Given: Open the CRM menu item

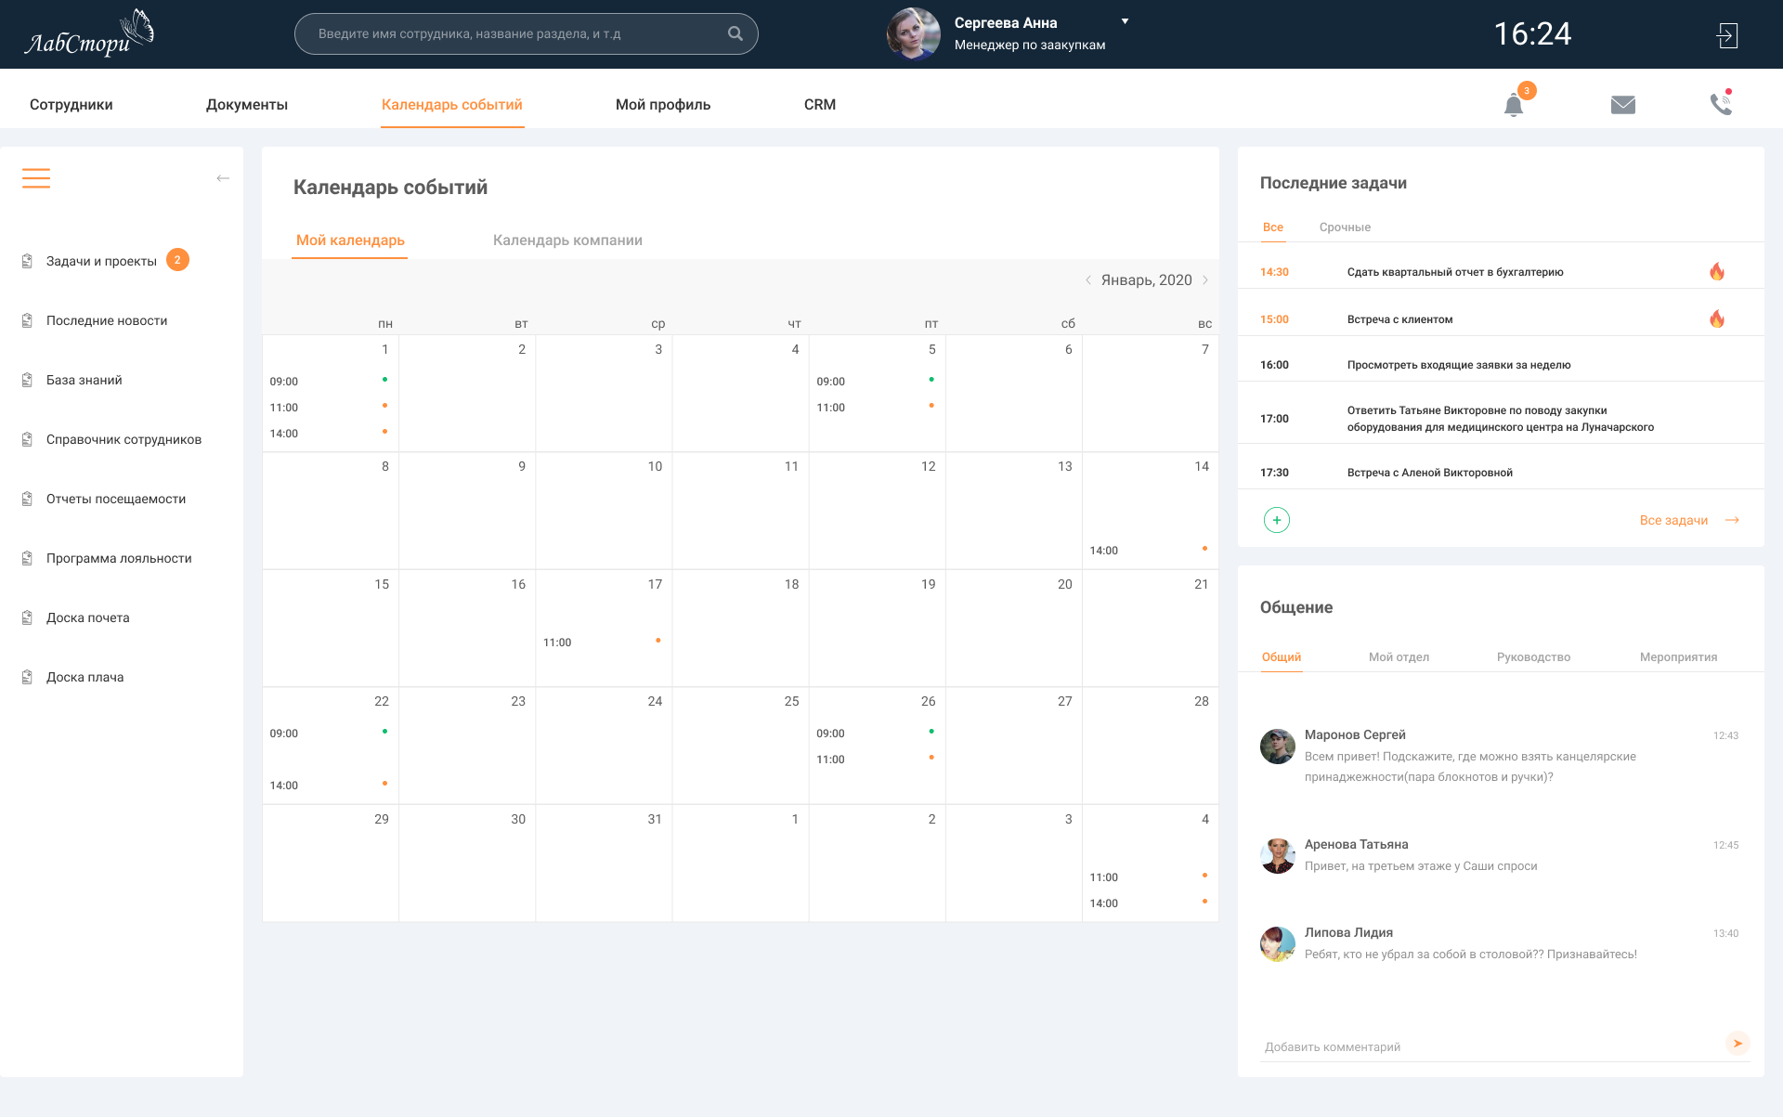Looking at the screenshot, I should 820,105.
